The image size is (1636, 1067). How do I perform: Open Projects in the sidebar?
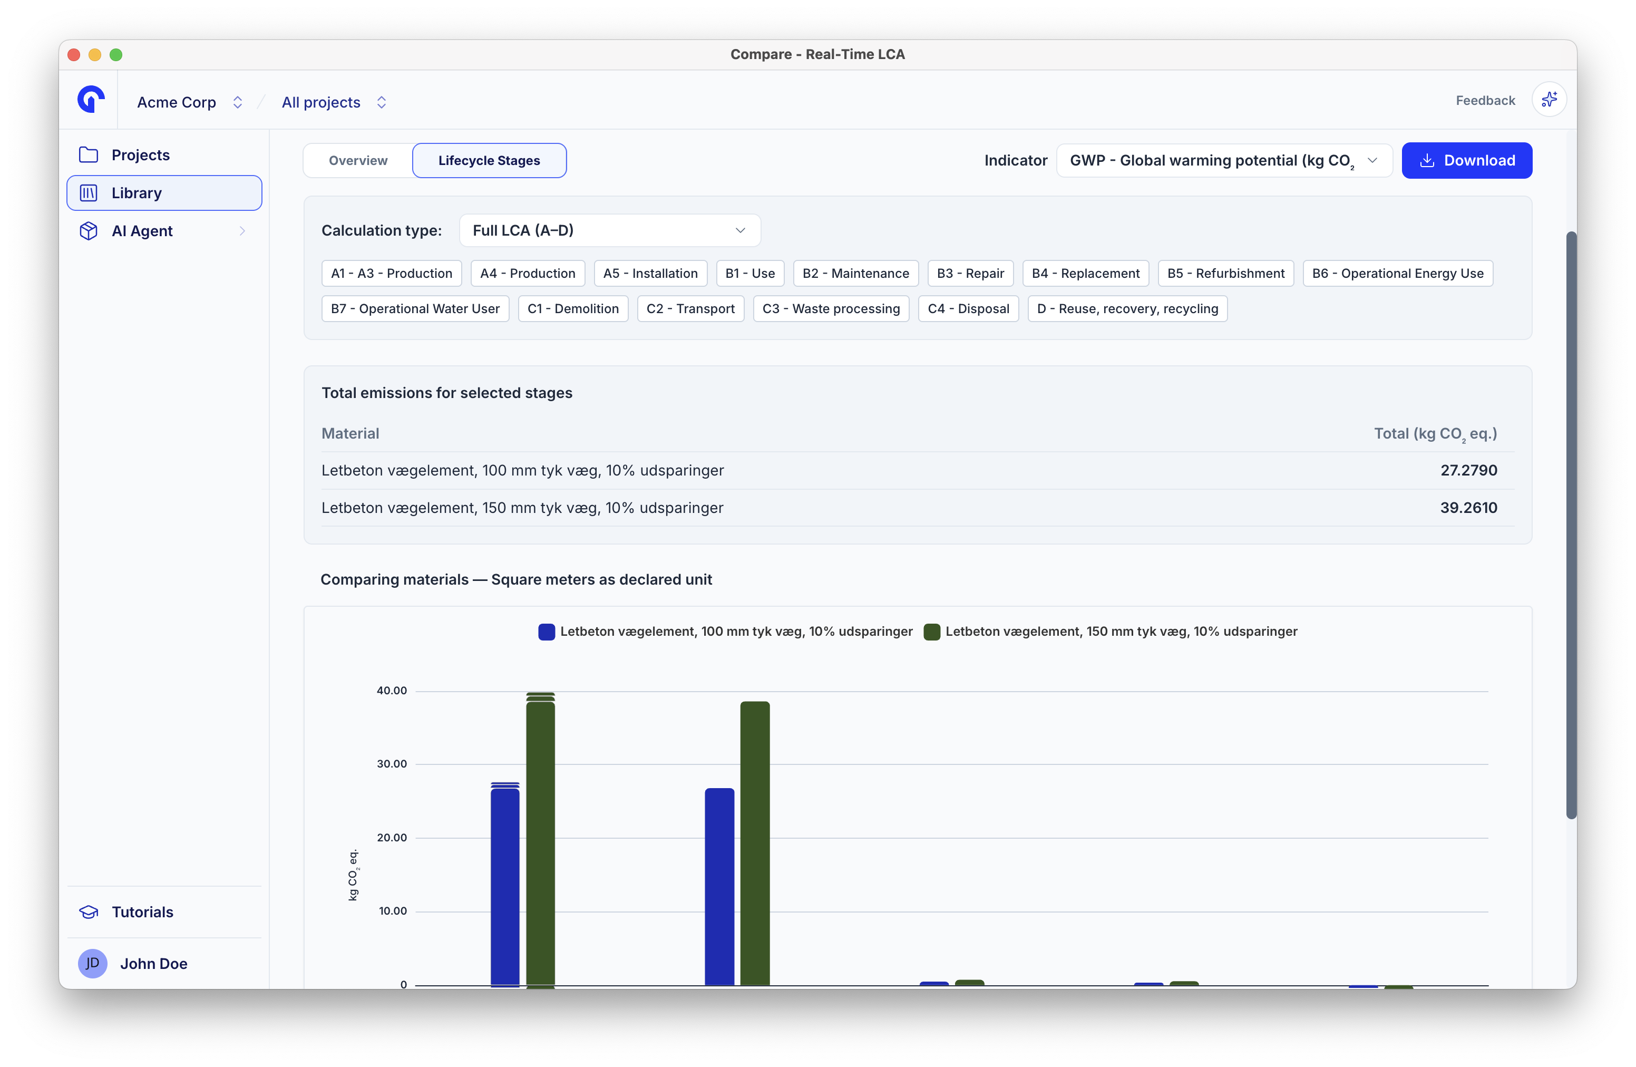(x=164, y=154)
